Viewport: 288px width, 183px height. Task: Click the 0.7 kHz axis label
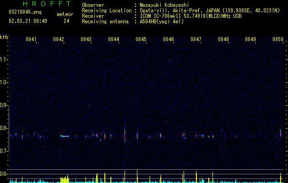pos(4,151)
